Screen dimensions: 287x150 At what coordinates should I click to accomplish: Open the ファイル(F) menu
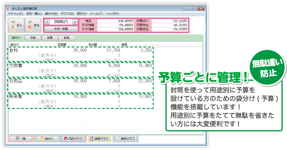click(x=16, y=14)
